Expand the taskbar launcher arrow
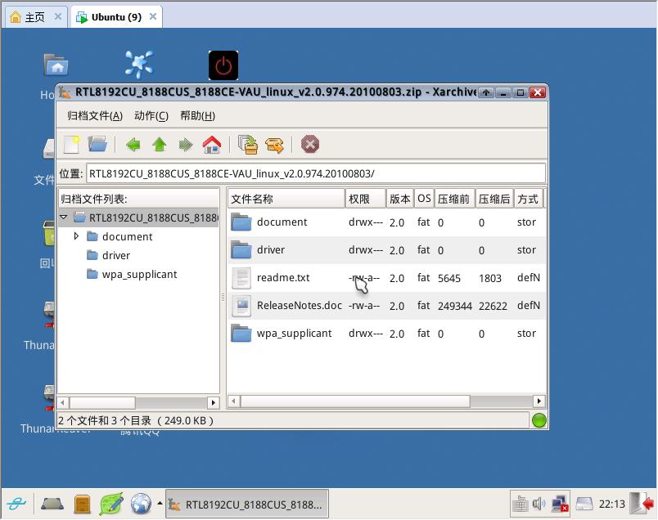This screenshot has height=520, width=658. (x=160, y=503)
